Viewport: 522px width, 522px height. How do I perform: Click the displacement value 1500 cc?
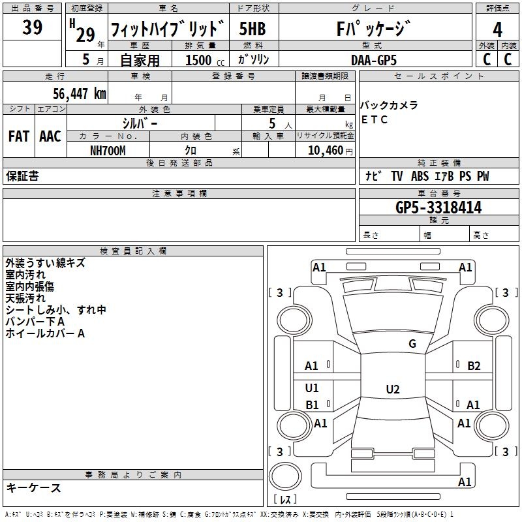[205, 60]
